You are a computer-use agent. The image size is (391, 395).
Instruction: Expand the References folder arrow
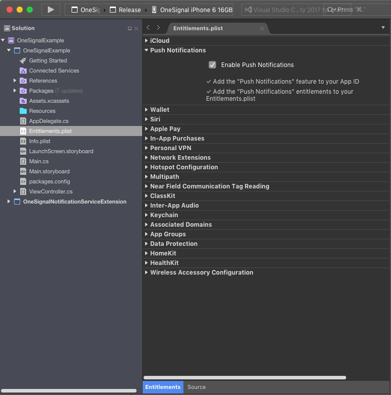click(x=15, y=81)
